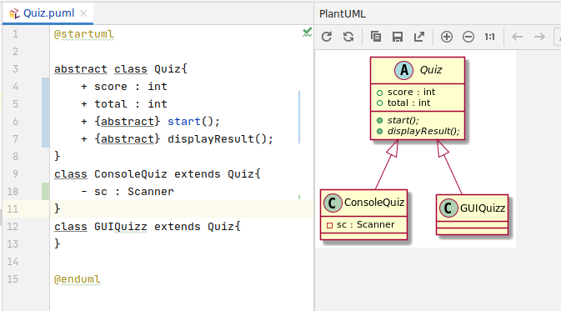Click the '+ total : int' code line
The image size is (561, 311).
(124, 103)
